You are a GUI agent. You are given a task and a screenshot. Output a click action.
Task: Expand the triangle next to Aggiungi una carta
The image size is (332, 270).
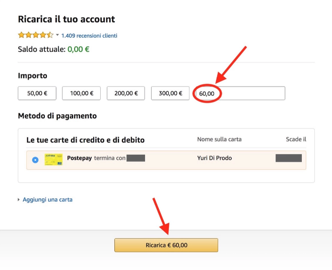click(x=19, y=199)
